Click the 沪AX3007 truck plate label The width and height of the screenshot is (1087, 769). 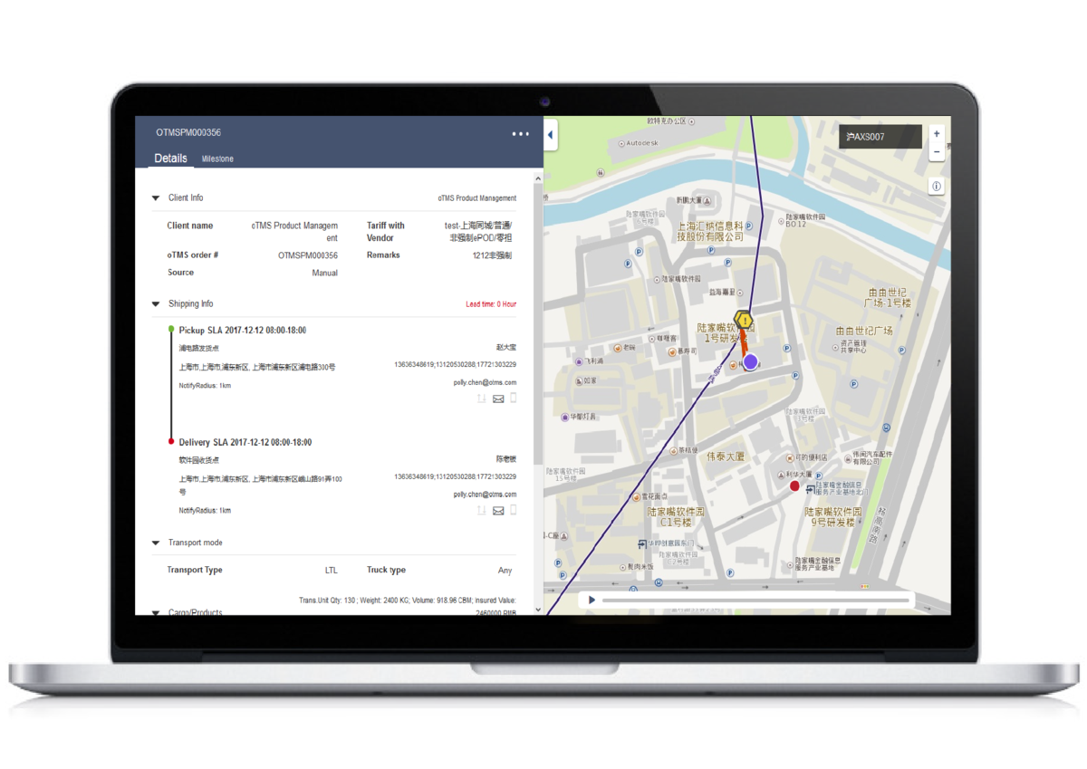[x=880, y=137]
